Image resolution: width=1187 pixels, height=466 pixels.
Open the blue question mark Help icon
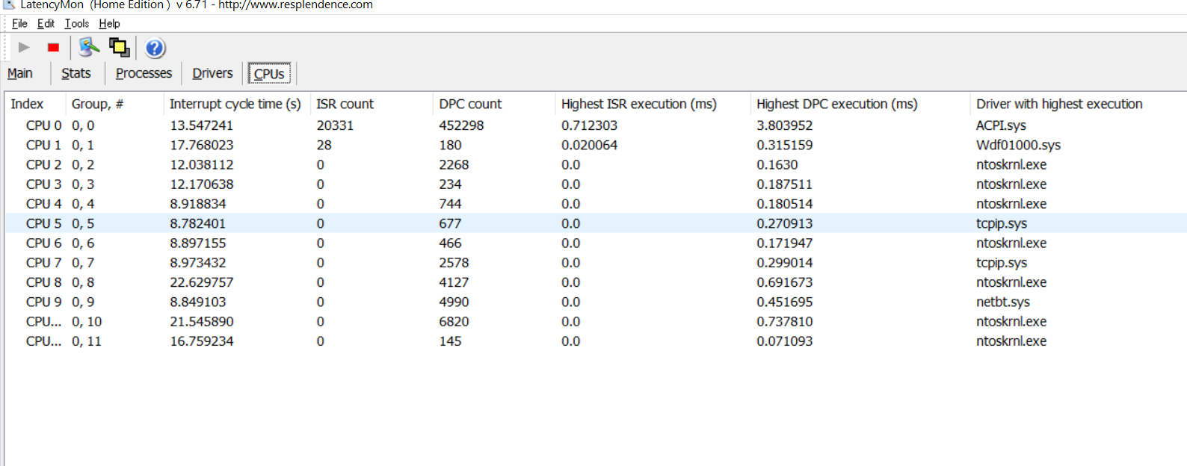click(155, 49)
